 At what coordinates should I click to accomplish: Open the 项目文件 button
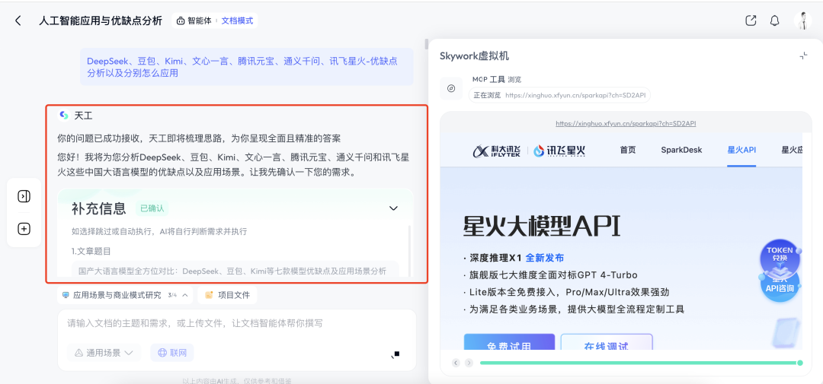(227, 295)
